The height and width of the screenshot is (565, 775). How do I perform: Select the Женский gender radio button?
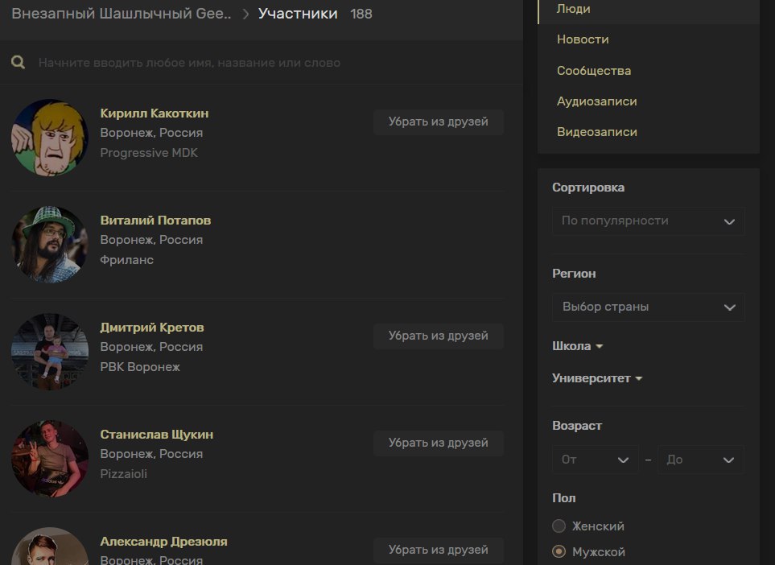coord(559,526)
